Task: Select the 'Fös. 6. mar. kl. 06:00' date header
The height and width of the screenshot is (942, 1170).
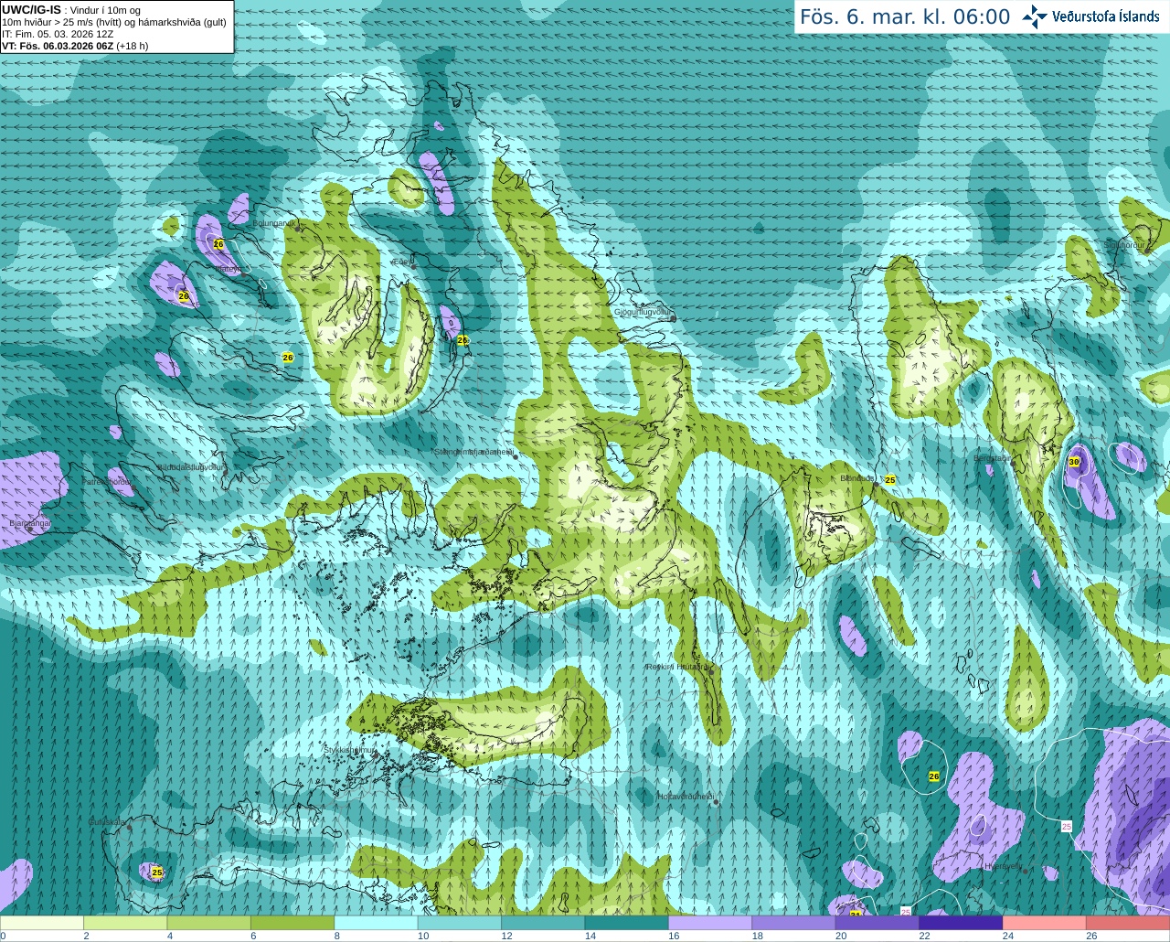Action: tap(905, 17)
